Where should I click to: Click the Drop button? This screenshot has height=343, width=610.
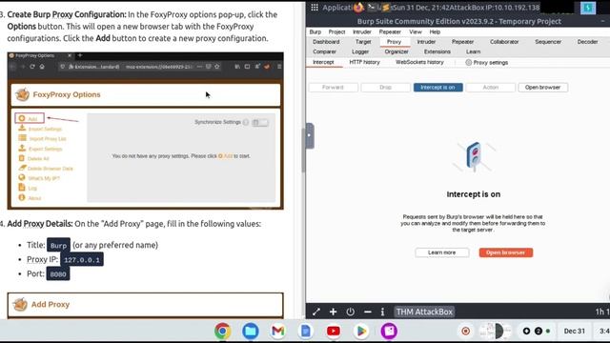click(385, 88)
